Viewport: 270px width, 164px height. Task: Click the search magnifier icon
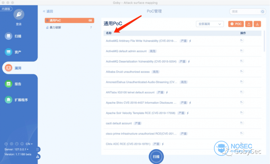(x=262, y=12)
